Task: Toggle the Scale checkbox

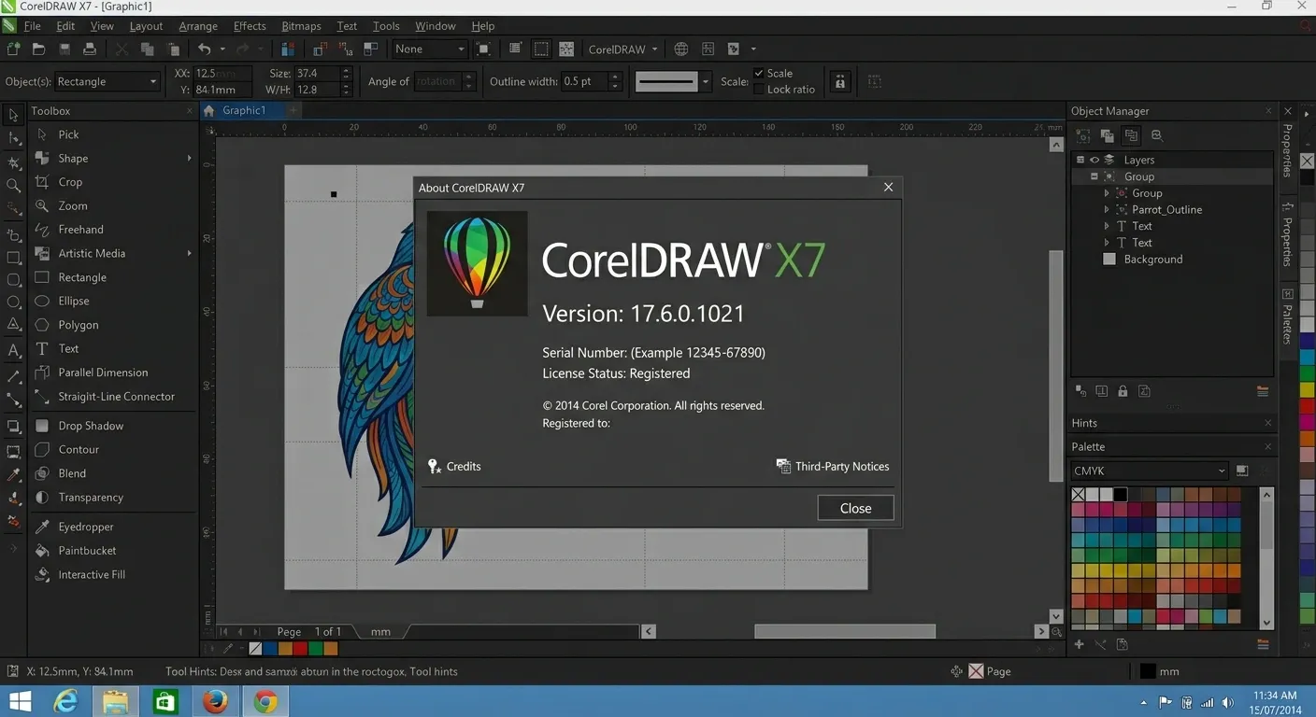Action: pyautogui.click(x=759, y=73)
